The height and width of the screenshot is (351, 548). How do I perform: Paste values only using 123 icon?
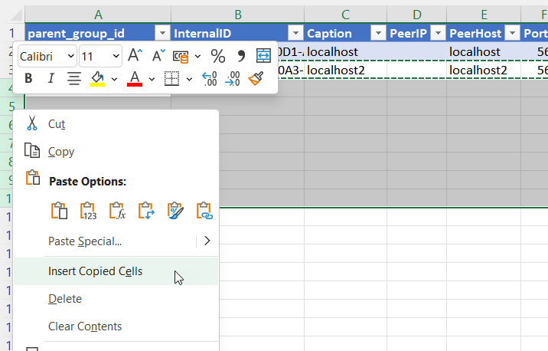(88, 211)
